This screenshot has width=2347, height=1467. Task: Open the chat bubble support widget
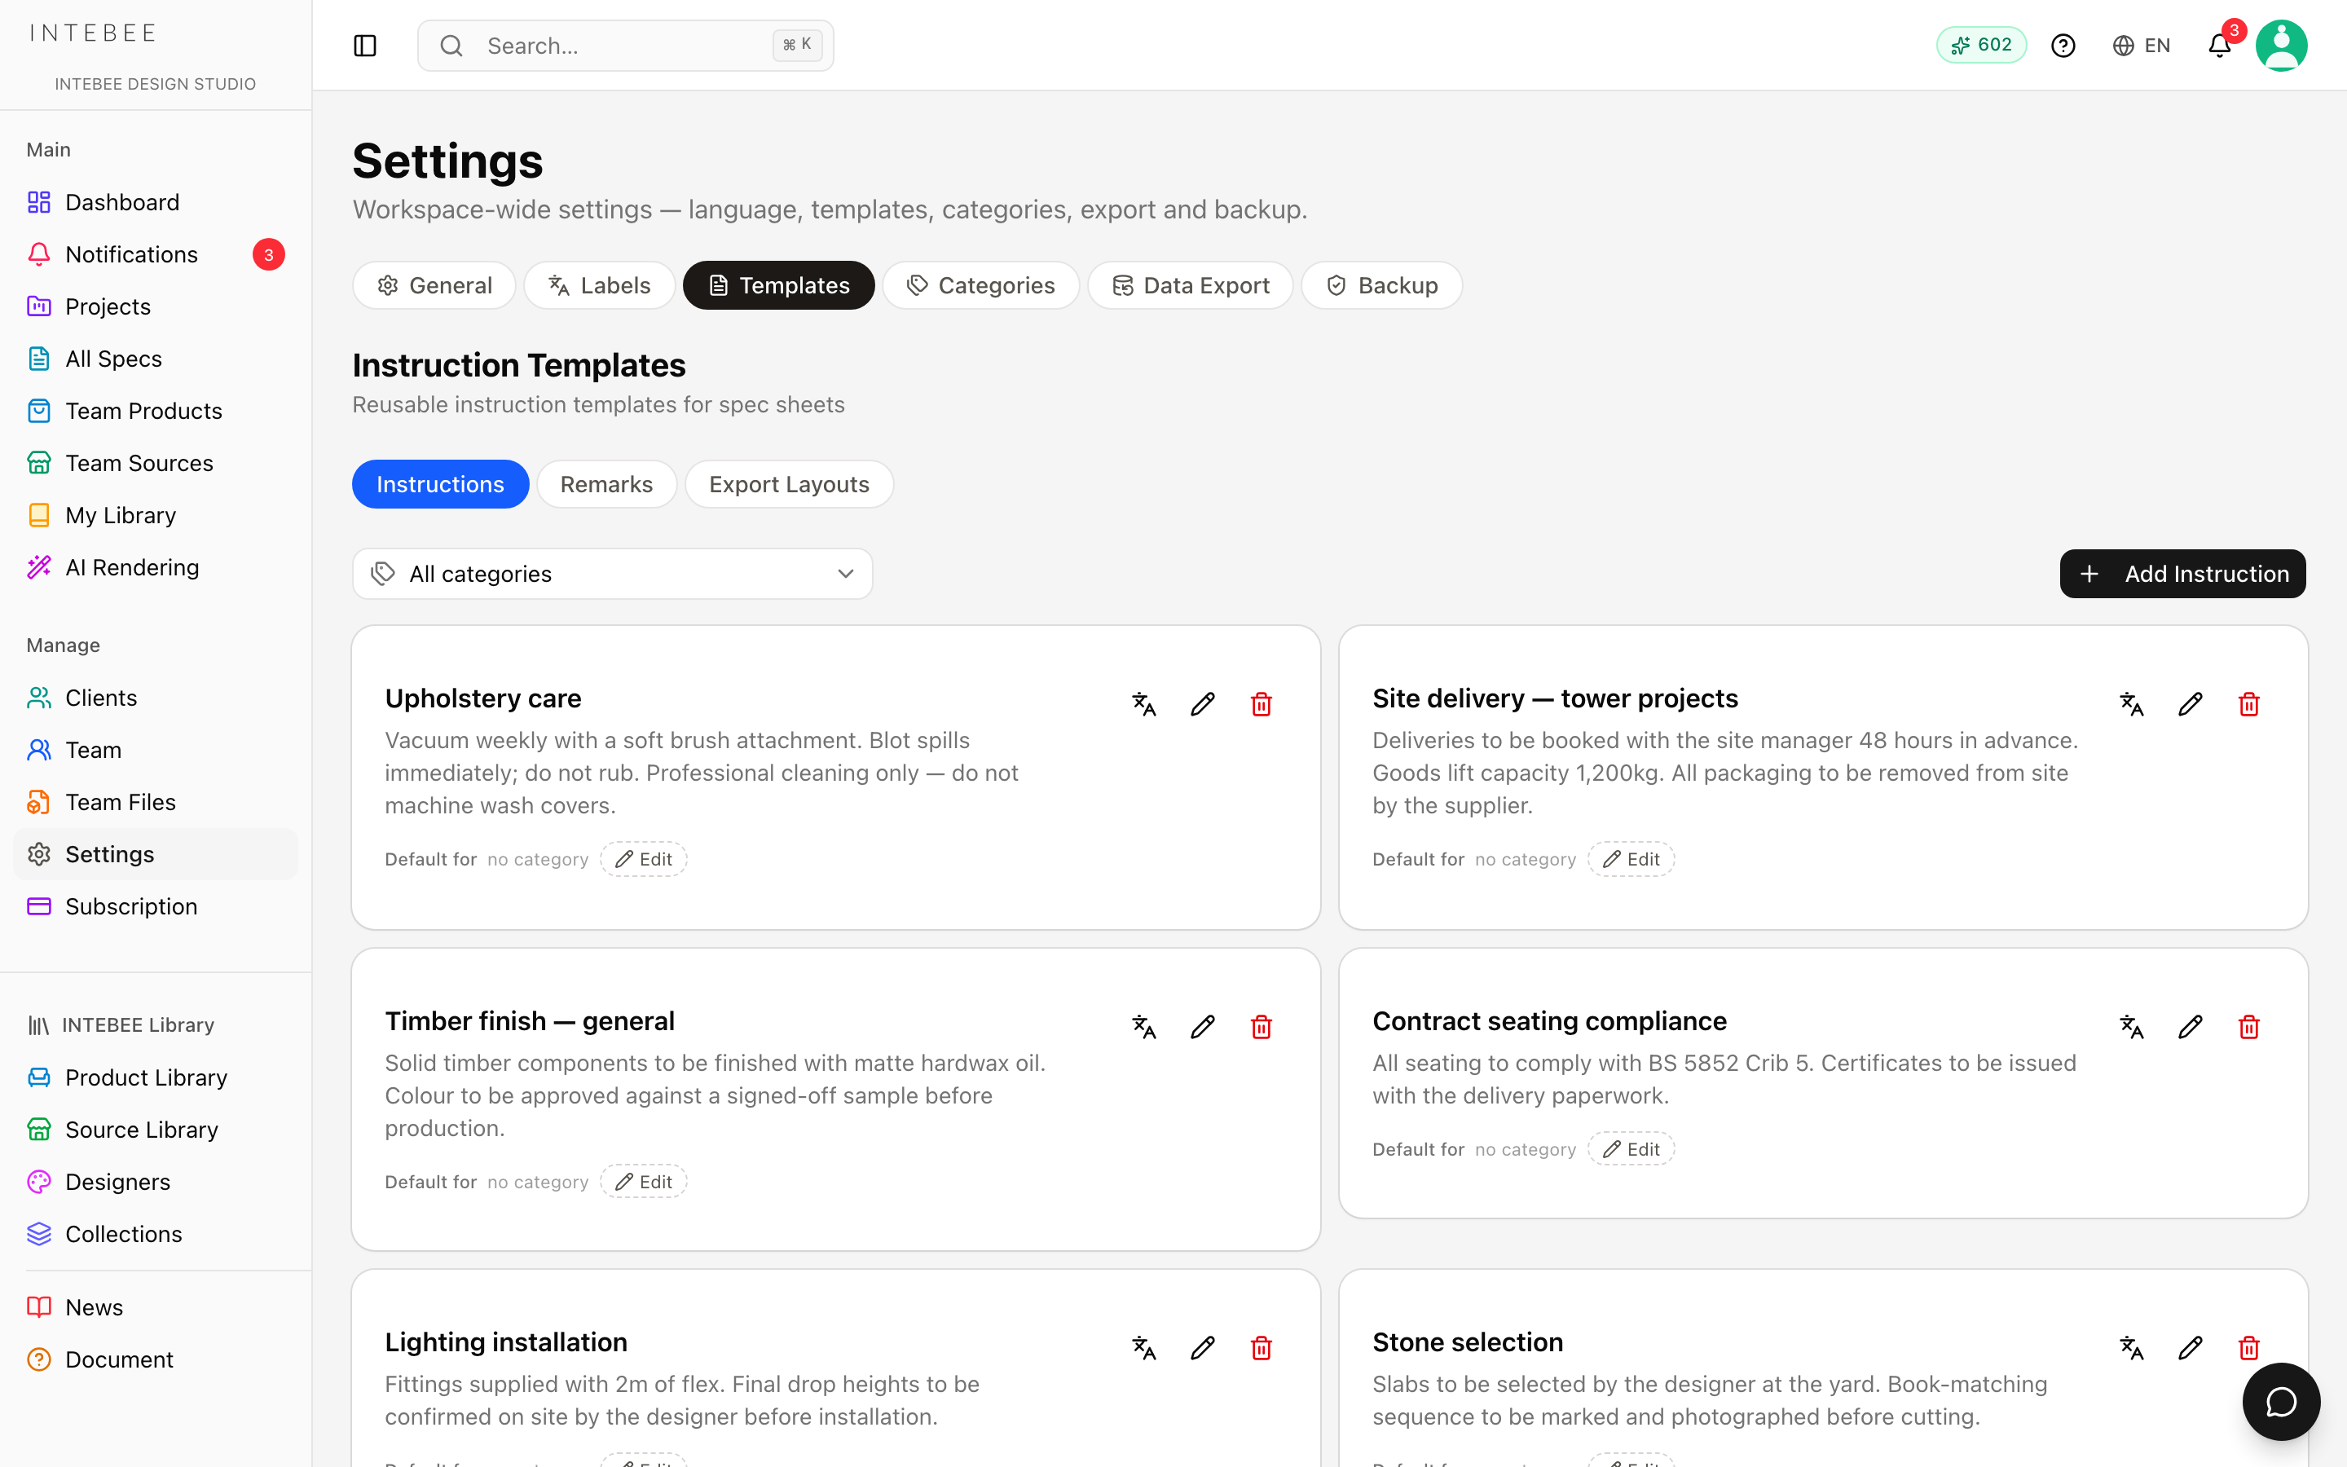(x=2281, y=1401)
